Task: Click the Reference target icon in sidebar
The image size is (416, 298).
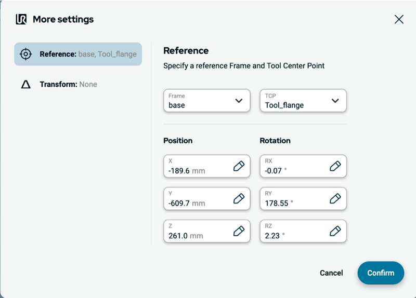Action: tap(25, 54)
